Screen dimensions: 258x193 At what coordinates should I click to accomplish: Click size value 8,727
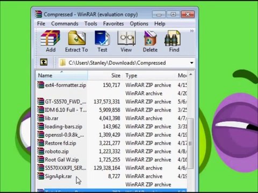(114, 176)
